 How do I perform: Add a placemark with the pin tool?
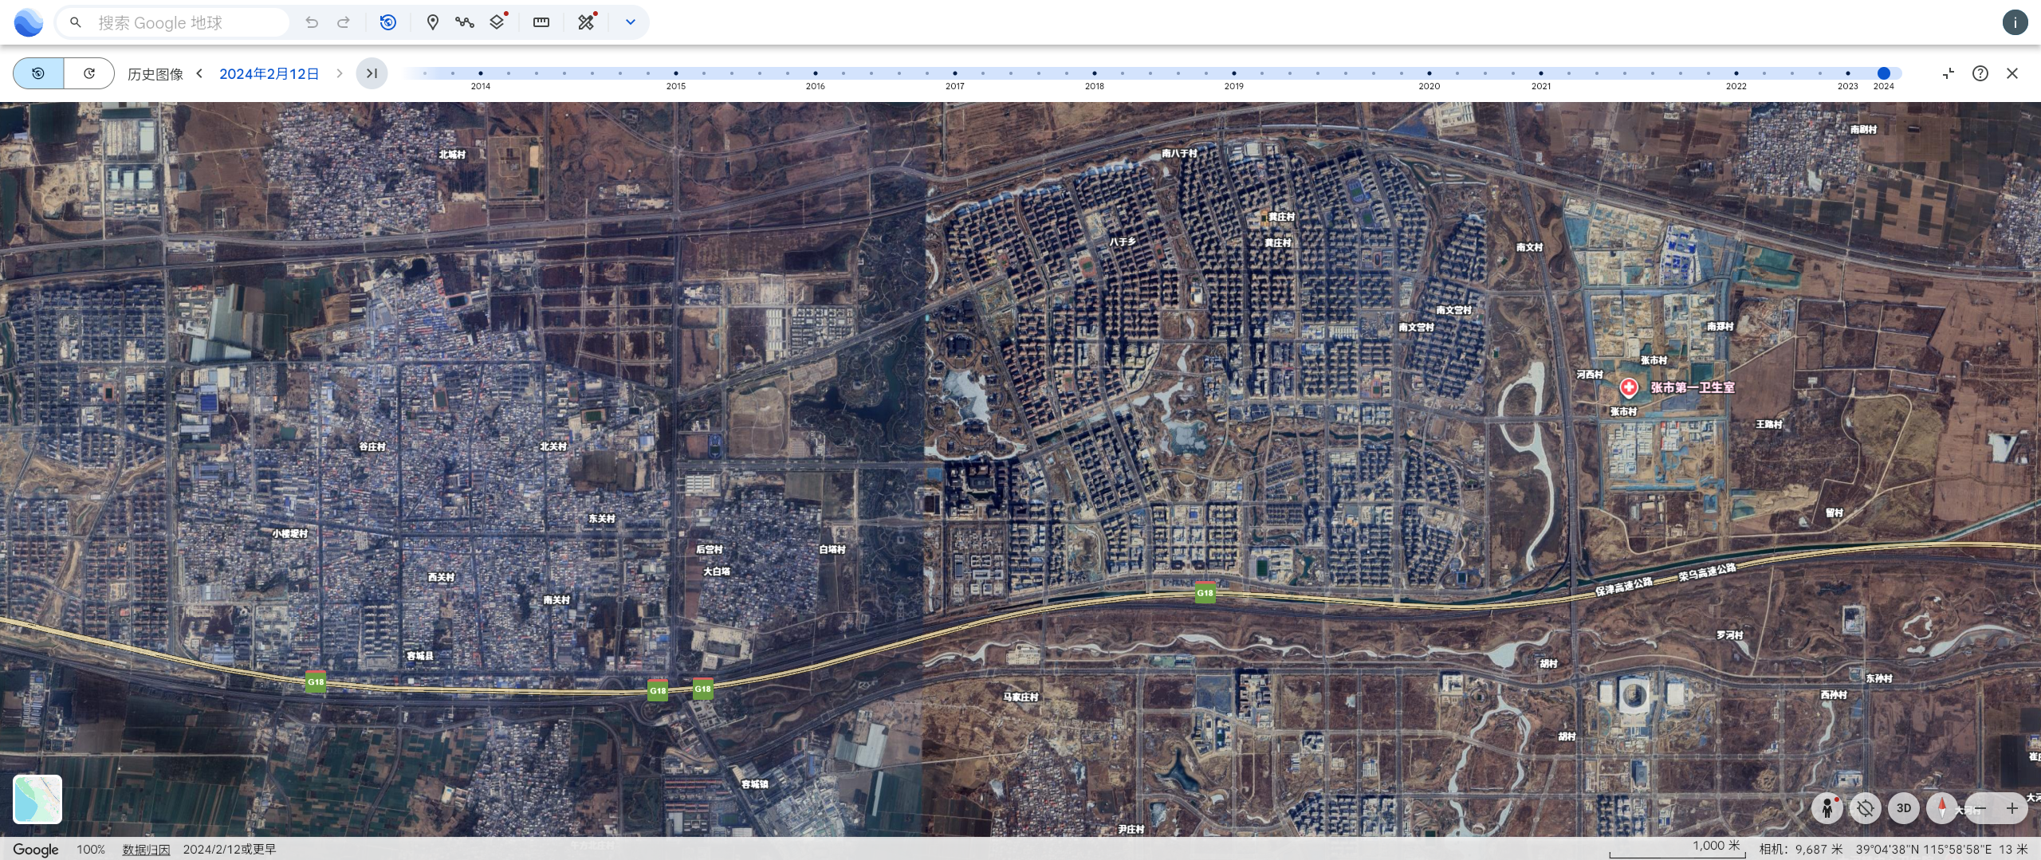click(432, 22)
